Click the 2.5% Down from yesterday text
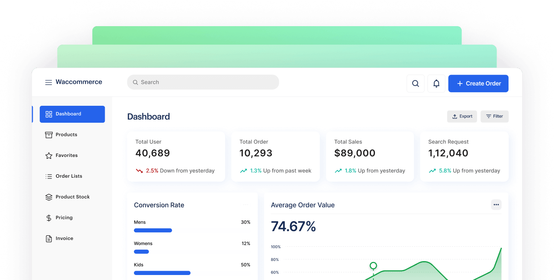Screen dimensions: 554x280 [x=180, y=171]
